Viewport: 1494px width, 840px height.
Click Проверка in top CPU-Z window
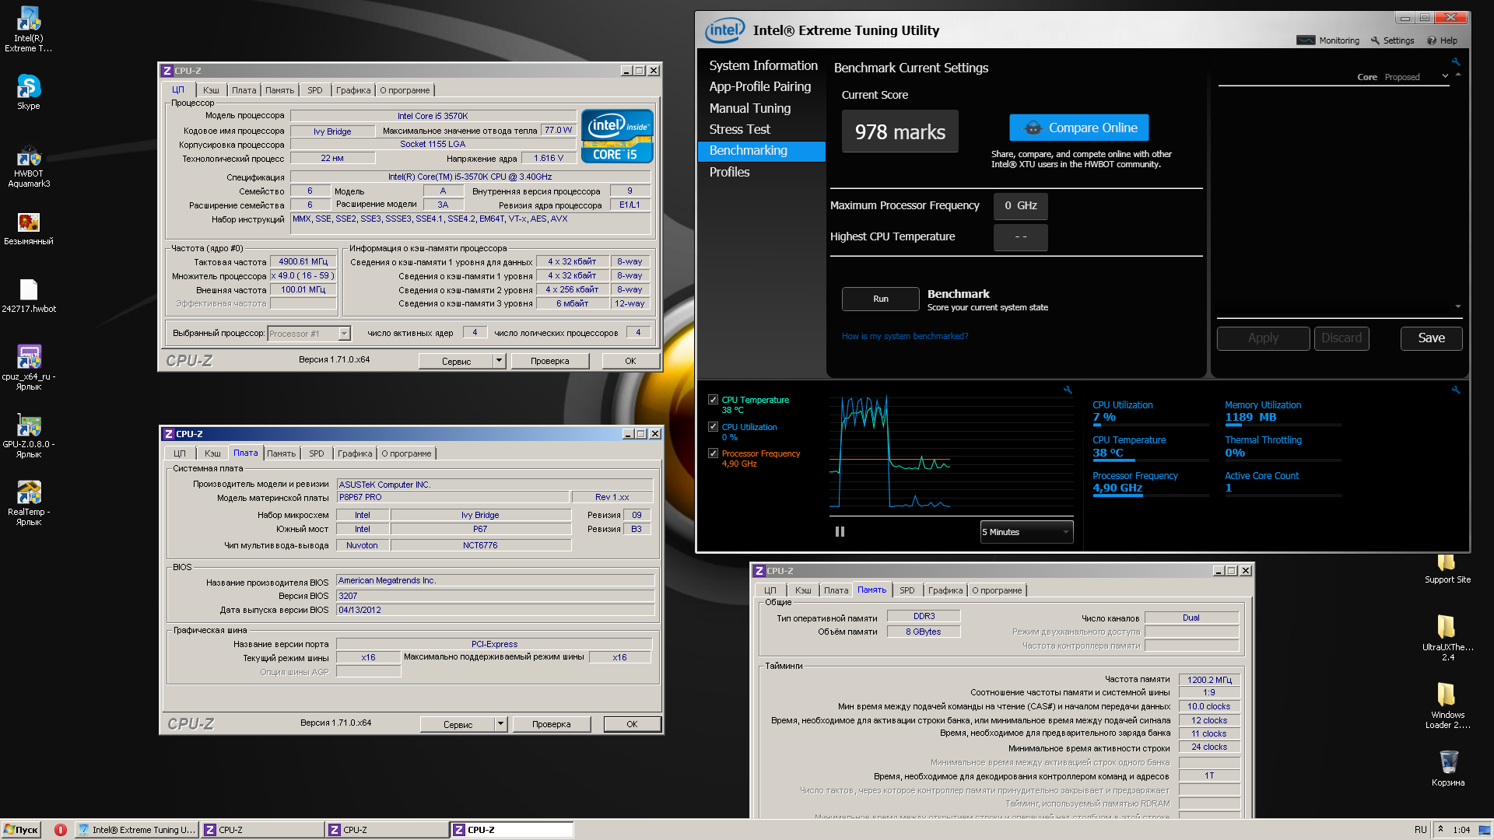pyautogui.click(x=549, y=361)
